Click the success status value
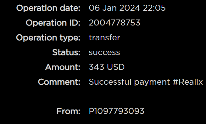This screenshot has height=124, width=206. [104, 53]
